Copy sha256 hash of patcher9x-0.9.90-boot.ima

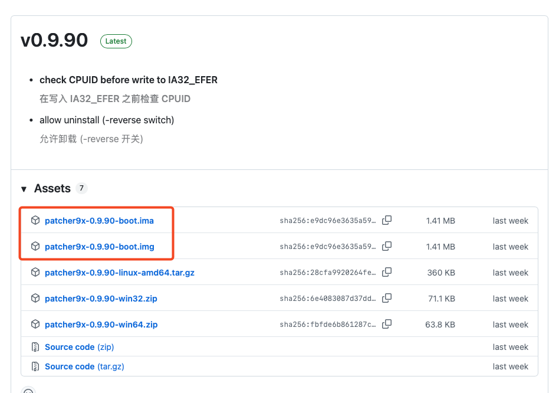387,221
